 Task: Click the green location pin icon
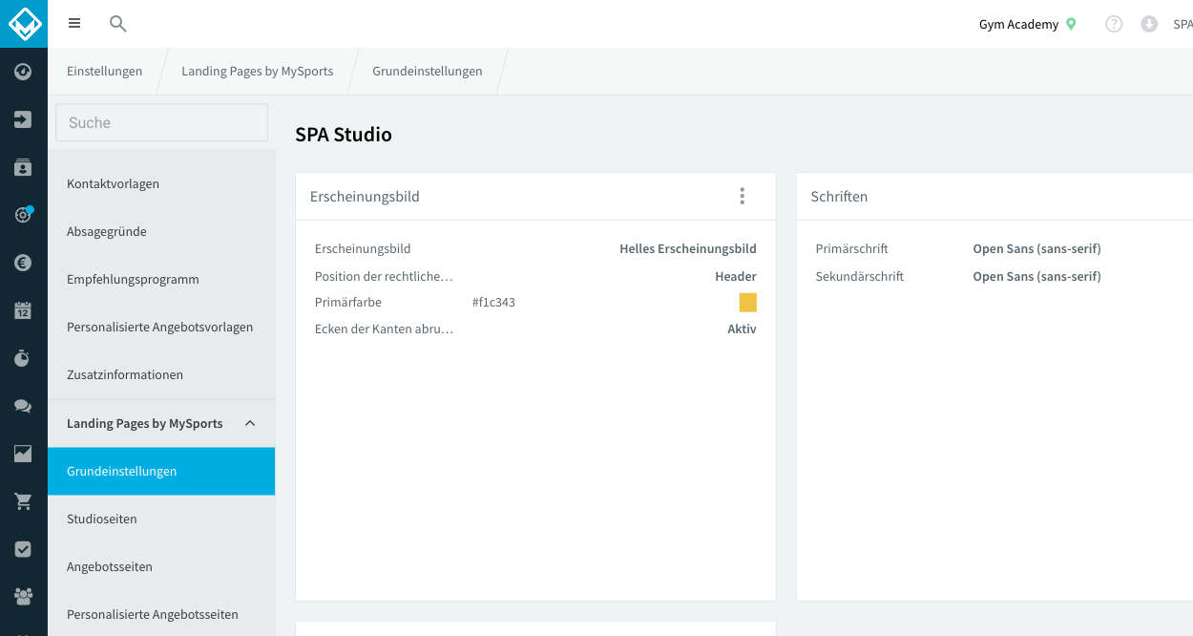1071,24
